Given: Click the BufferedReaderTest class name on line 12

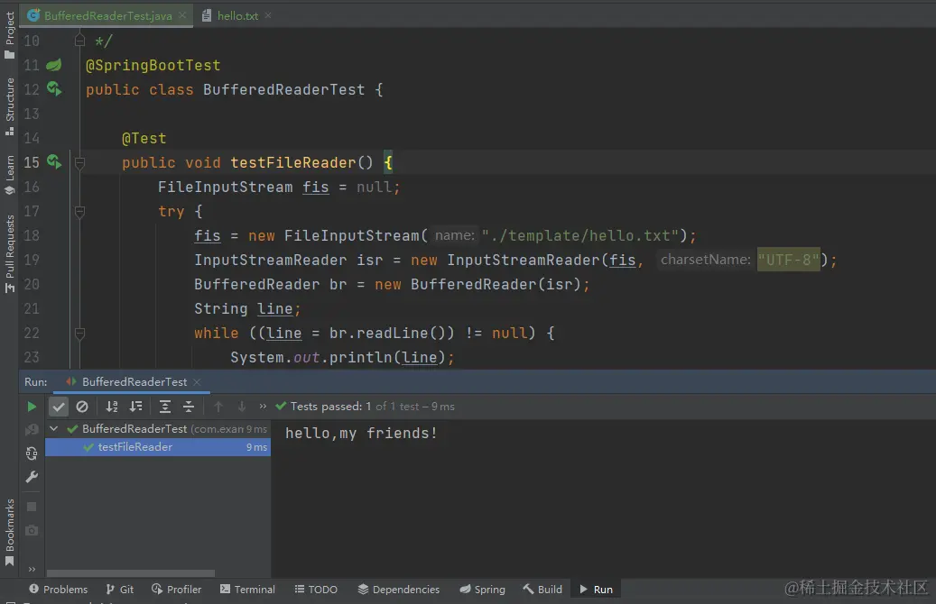Looking at the screenshot, I should (284, 89).
